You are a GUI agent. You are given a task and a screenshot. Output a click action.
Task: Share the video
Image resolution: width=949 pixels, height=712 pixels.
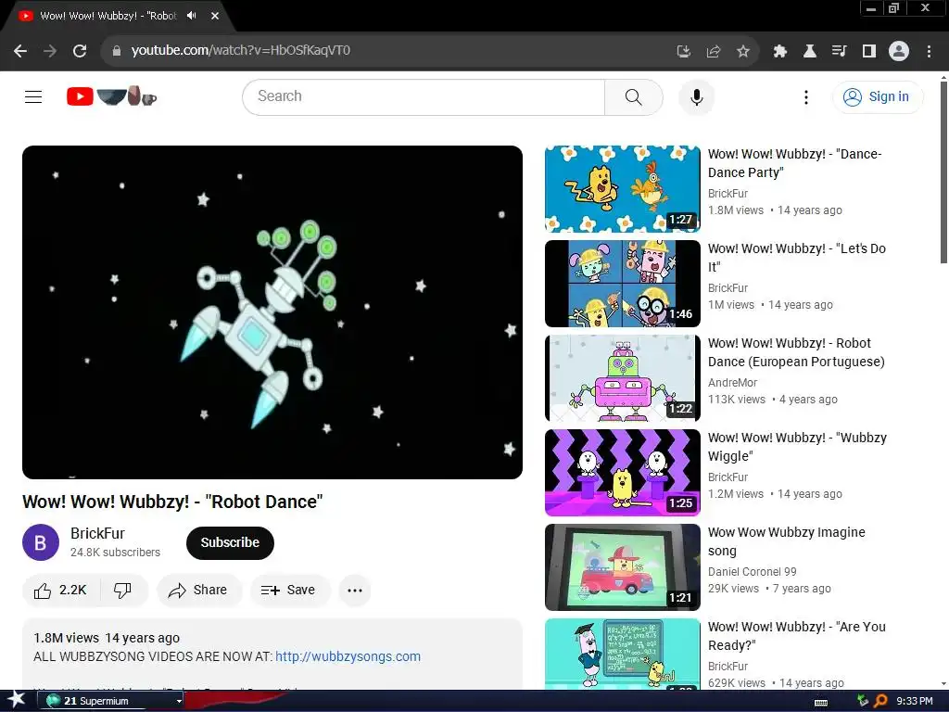point(198,591)
